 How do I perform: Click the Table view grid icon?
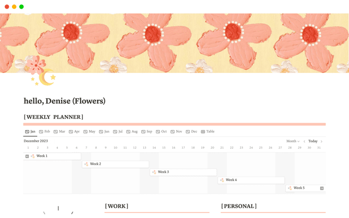203,131
